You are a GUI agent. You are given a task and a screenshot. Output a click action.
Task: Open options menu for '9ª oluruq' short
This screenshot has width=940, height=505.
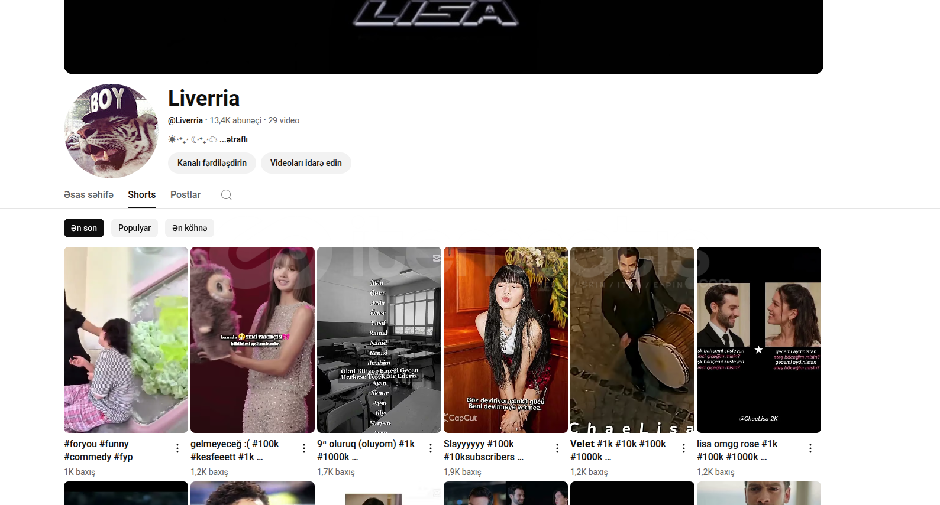coord(431,448)
